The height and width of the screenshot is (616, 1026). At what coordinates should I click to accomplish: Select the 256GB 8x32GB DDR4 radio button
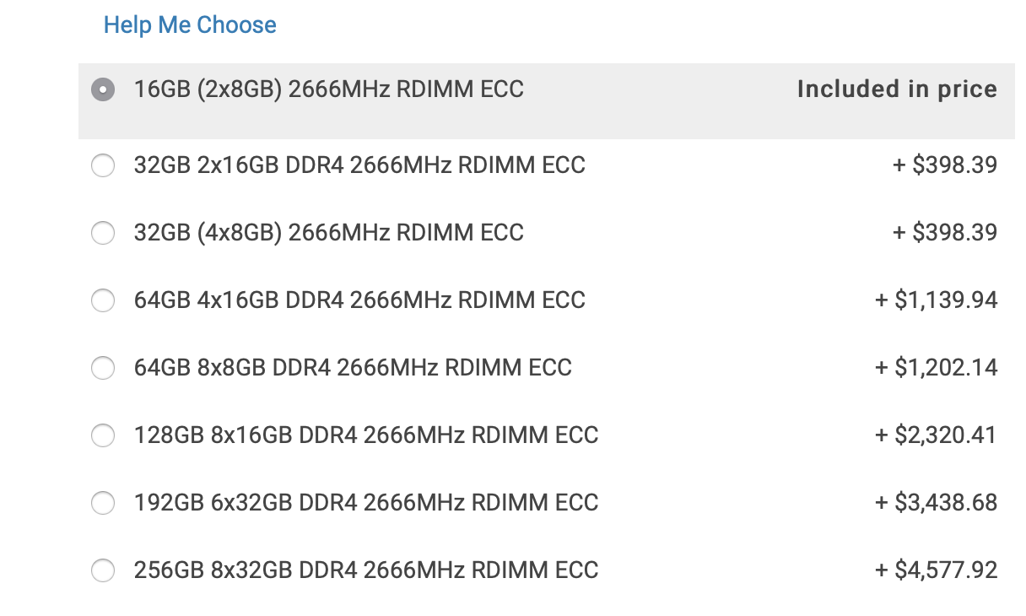point(103,570)
